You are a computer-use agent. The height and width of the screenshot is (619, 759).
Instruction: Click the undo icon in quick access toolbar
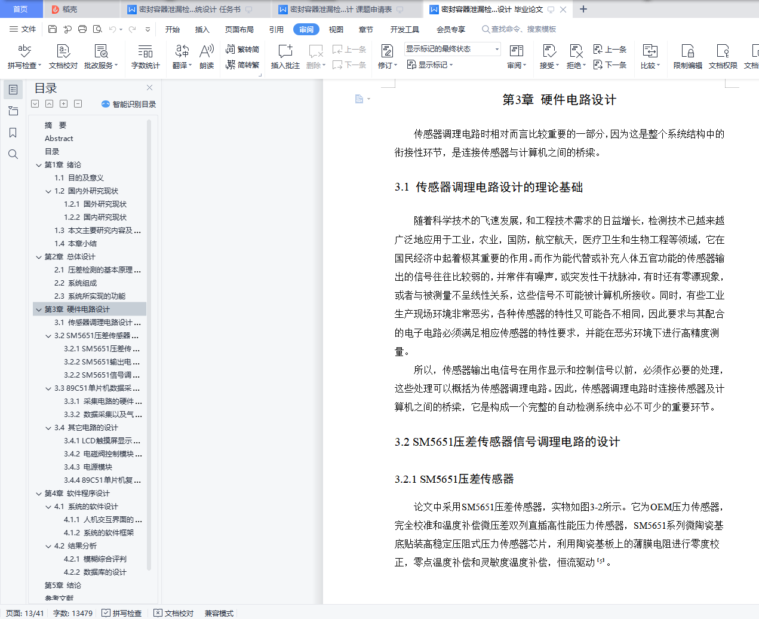112,29
